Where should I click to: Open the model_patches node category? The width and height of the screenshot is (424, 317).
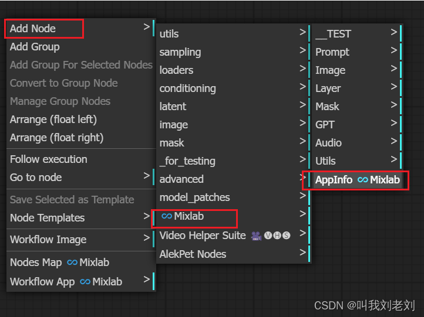[x=233, y=197]
